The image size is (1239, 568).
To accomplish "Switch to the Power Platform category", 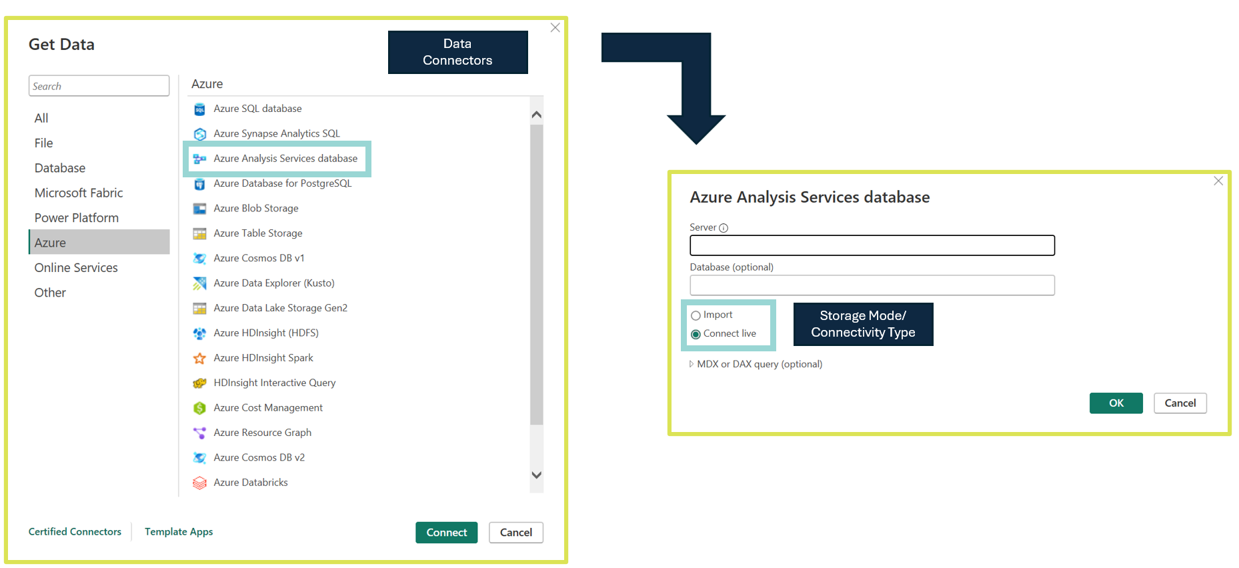I will point(77,218).
